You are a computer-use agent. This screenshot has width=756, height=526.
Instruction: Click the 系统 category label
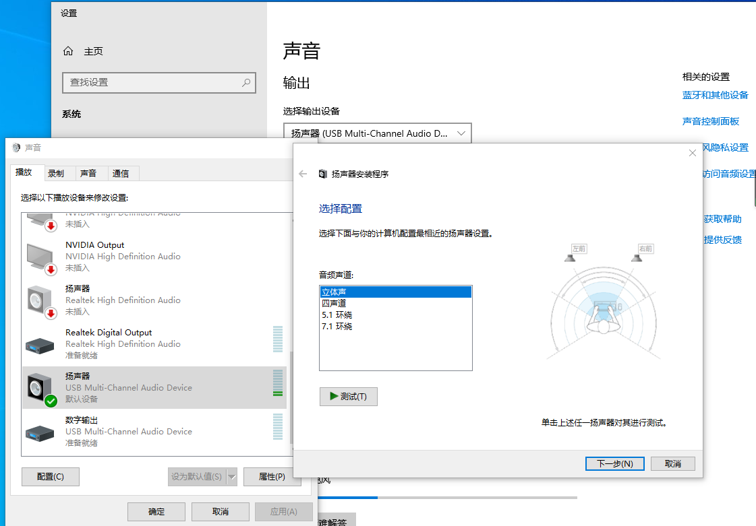pos(71,114)
